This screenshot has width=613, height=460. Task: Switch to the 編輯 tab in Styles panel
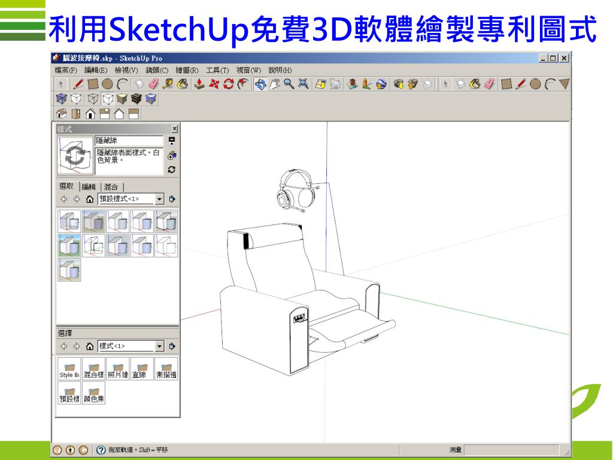point(89,187)
